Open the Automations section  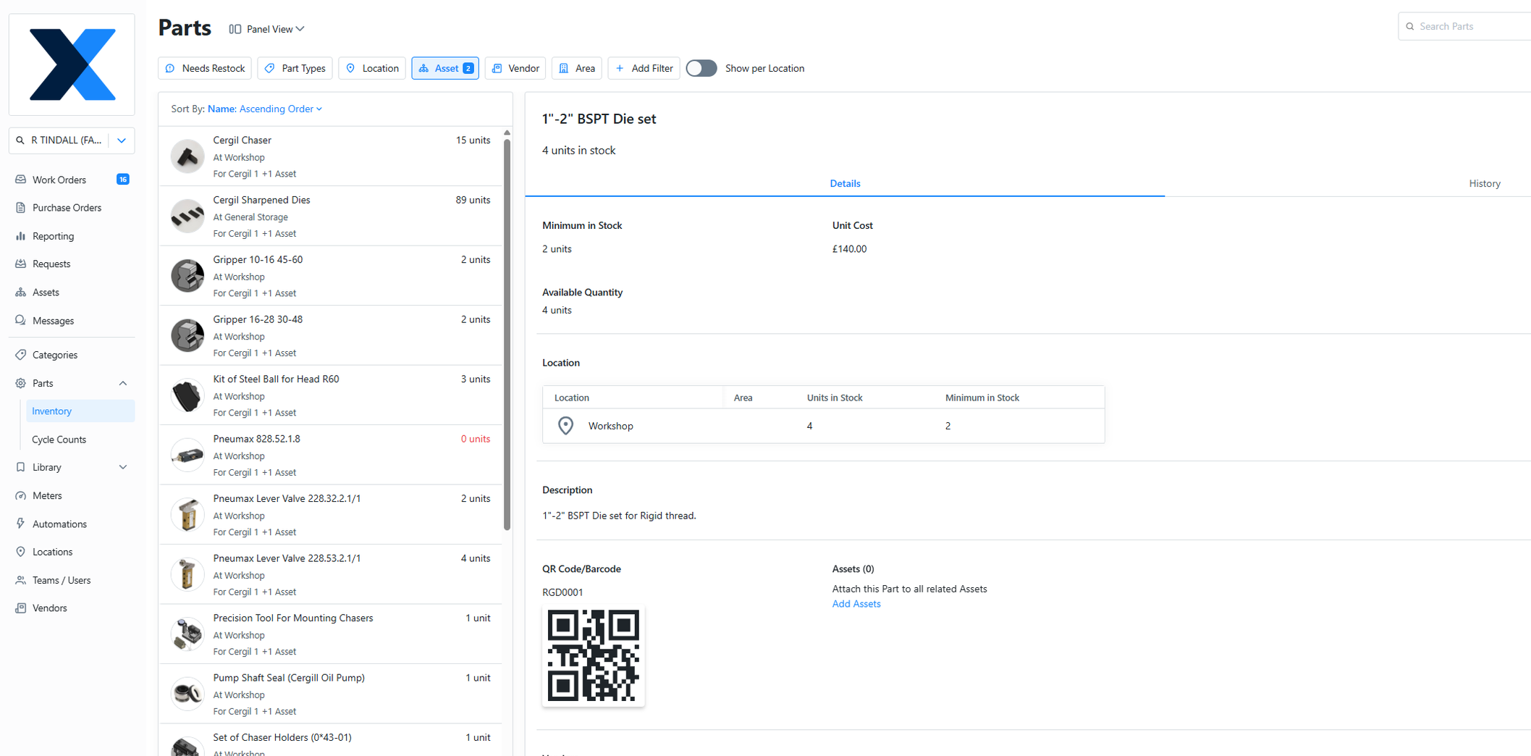pyautogui.click(x=61, y=524)
